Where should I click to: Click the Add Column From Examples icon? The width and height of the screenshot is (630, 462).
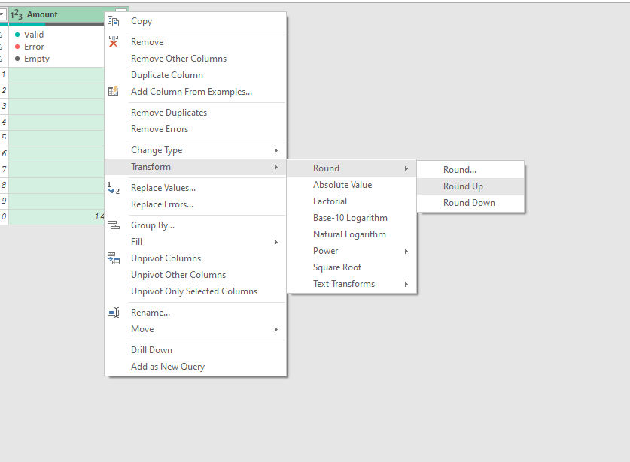click(x=114, y=92)
